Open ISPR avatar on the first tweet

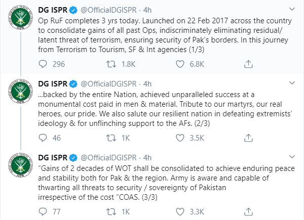21,18
